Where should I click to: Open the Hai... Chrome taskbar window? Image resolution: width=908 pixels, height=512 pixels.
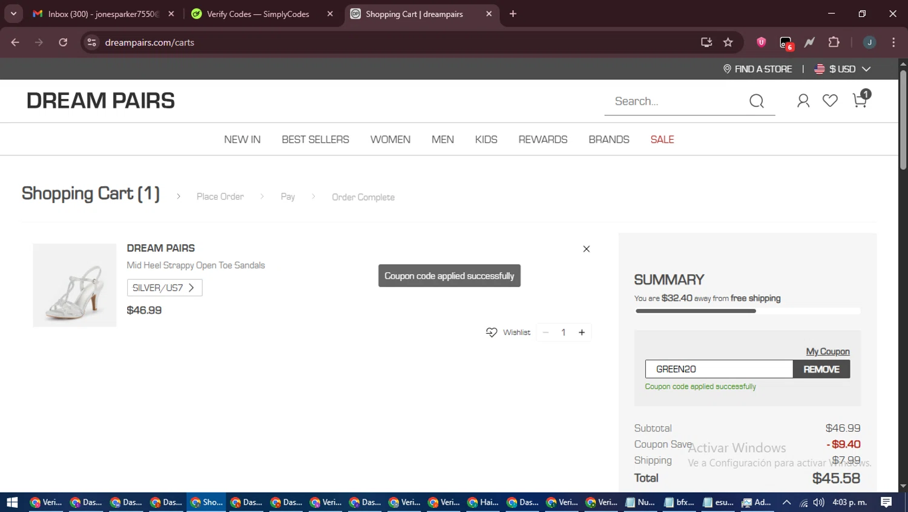[x=483, y=502]
